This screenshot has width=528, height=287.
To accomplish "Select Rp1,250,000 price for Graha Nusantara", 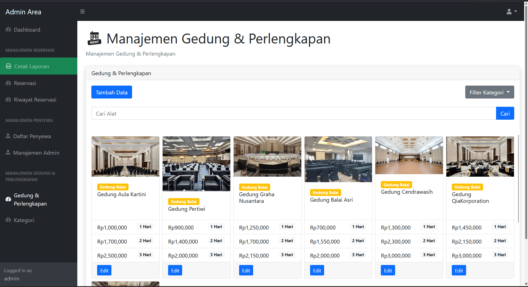I will (254, 228).
